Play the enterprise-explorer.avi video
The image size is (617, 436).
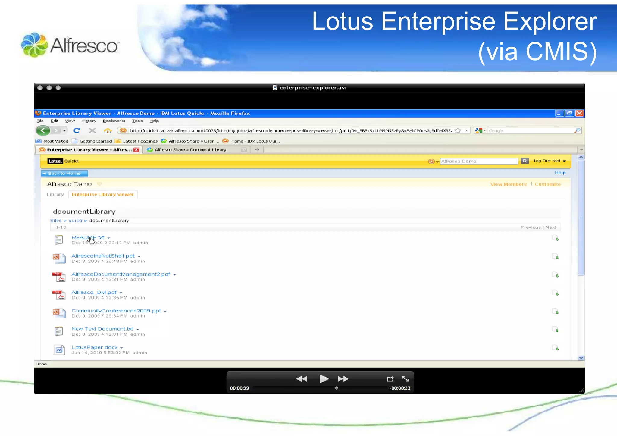(x=324, y=379)
